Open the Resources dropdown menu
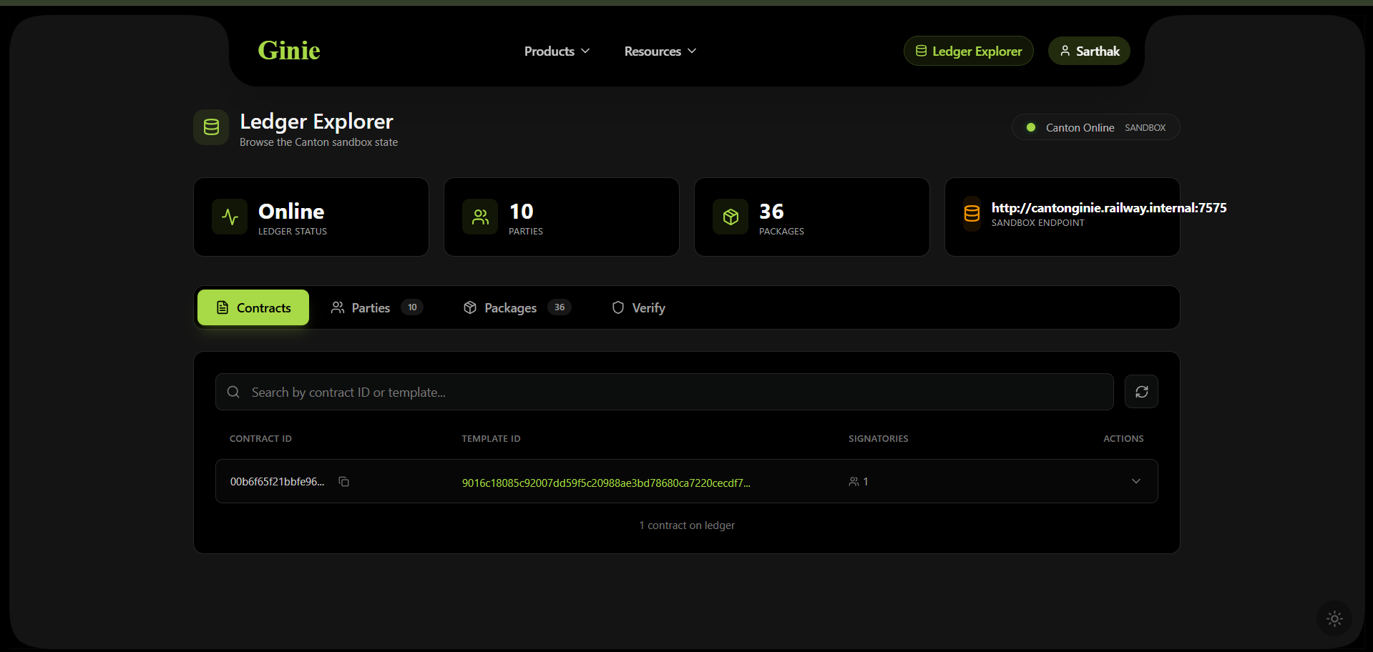 click(x=660, y=51)
